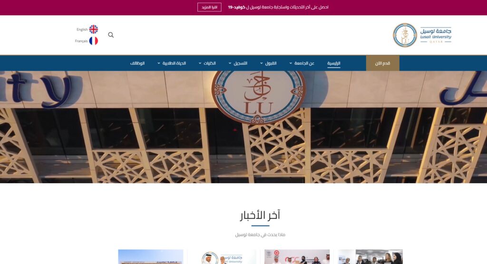Expand the عن الجامعة dropdown menu

[x=302, y=63]
